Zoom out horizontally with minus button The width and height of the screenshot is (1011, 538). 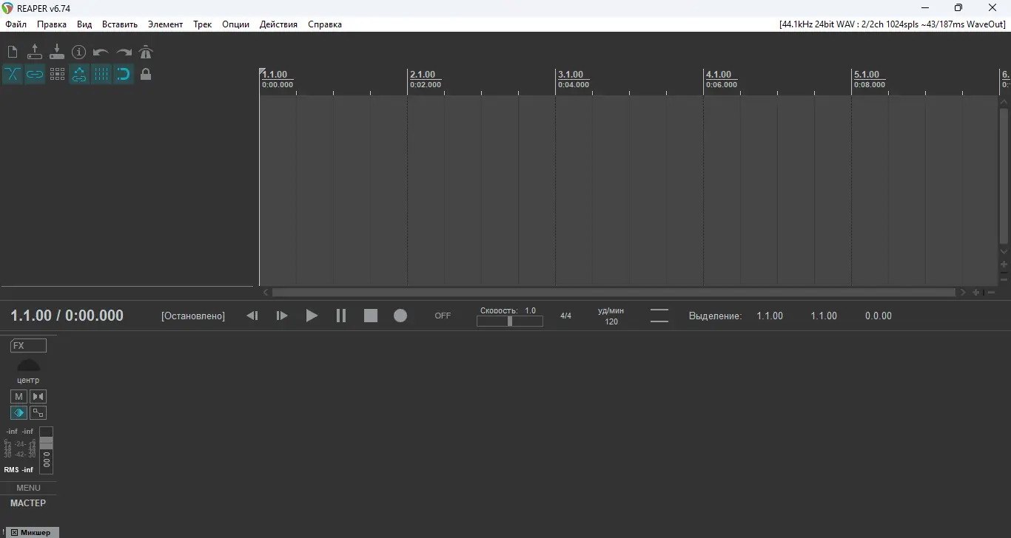tap(990, 293)
